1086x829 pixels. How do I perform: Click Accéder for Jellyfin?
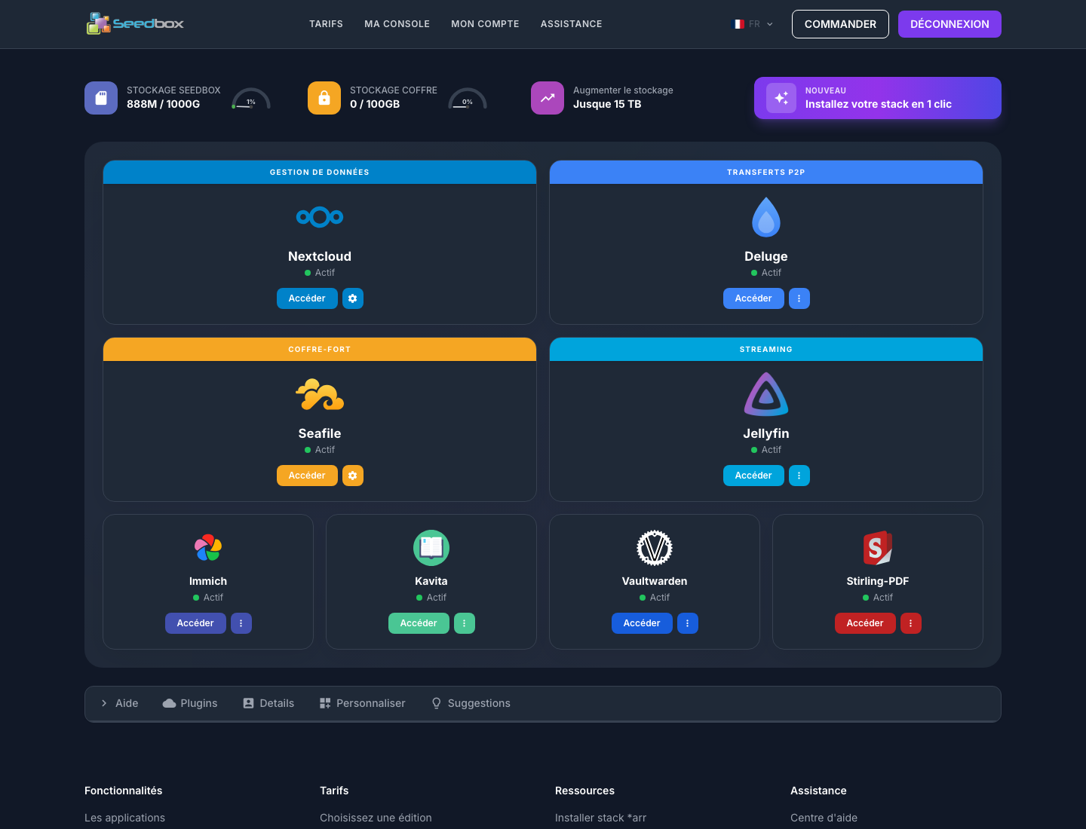pyautogui.click(x=753, y=476)
